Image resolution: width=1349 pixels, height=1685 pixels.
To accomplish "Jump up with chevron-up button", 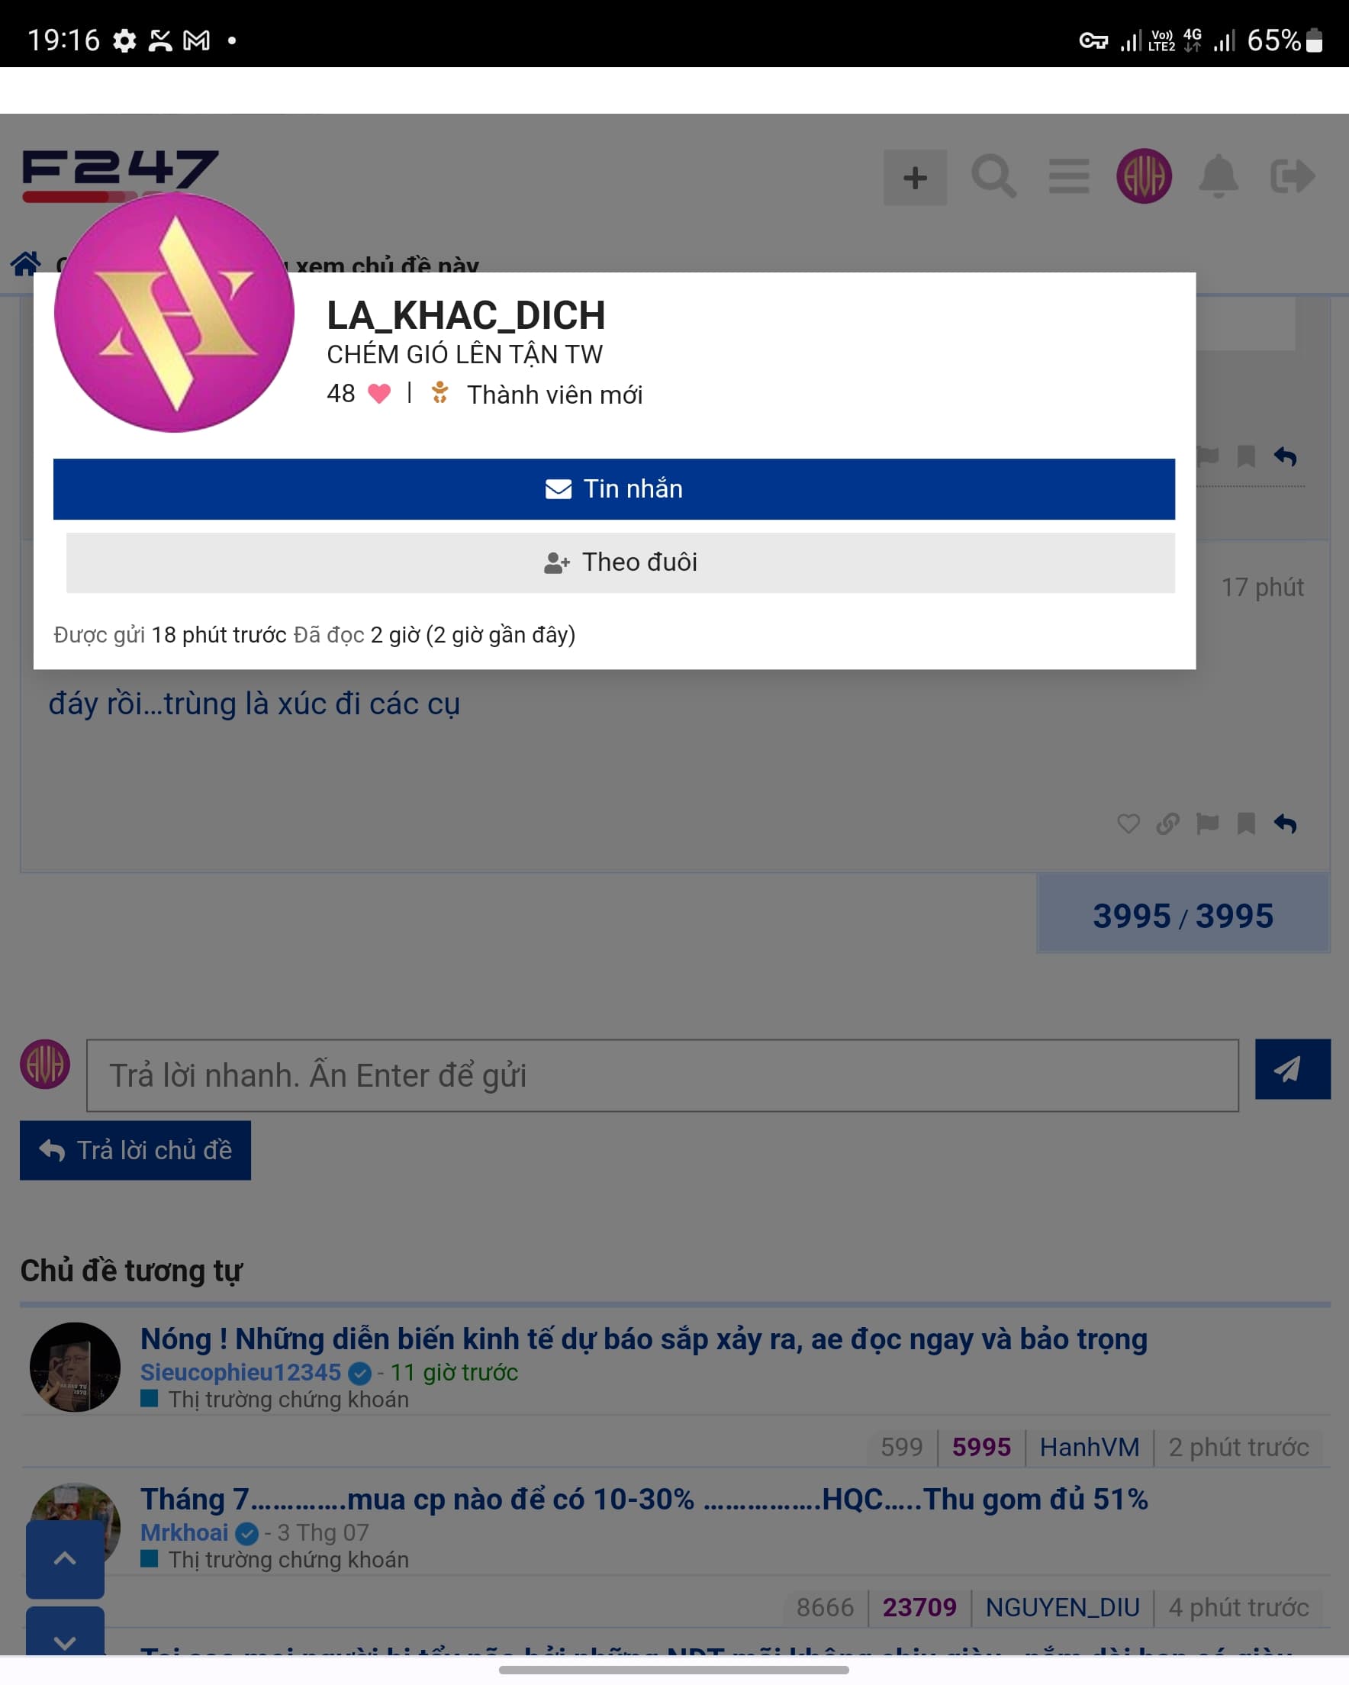I will (x=65, y=1559).
